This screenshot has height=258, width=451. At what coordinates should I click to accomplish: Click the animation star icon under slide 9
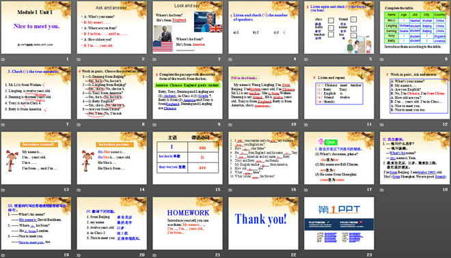tap(154, 125)
